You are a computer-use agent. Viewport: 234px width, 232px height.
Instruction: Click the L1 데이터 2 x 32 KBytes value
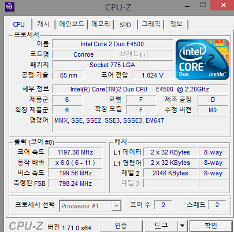170,152
